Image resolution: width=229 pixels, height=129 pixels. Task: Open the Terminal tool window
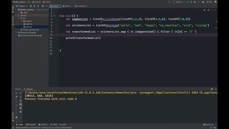click(x=43, y=125)
